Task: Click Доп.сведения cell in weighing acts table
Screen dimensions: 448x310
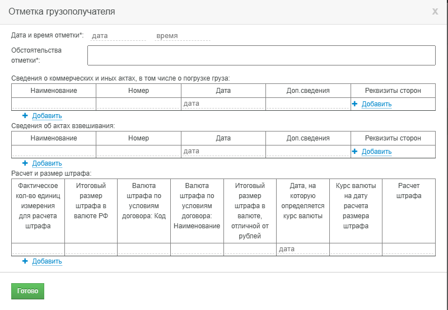Action: [x=308, y=151]
